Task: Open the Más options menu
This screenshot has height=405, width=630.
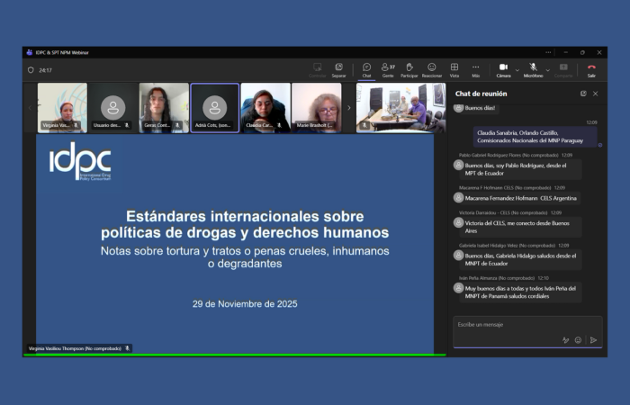Action: 475,68
